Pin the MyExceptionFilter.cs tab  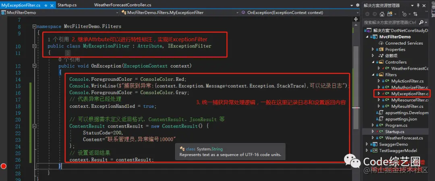[x=46, y=5]
